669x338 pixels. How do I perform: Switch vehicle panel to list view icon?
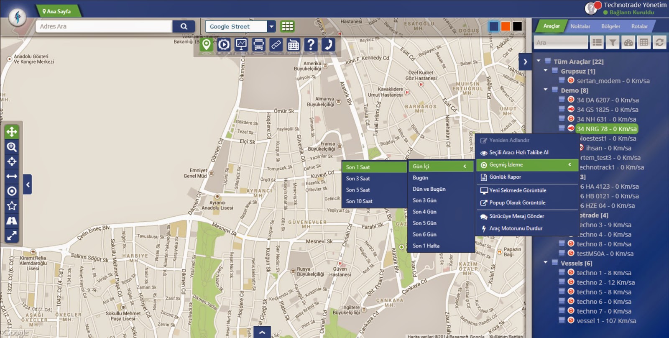pos(597,42)
